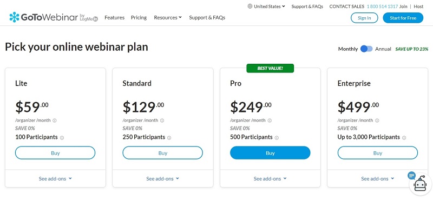The height and width of the screenshot is (200, 433).
Task: Open the Features menu item
Action: 114,17
